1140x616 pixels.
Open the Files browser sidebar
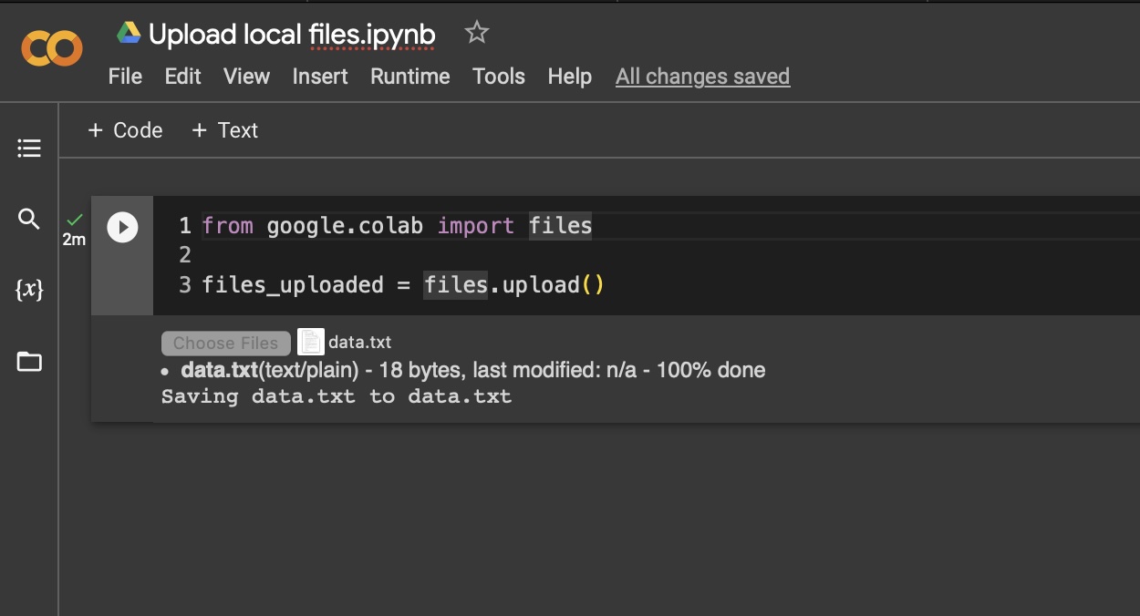(28, 361)
